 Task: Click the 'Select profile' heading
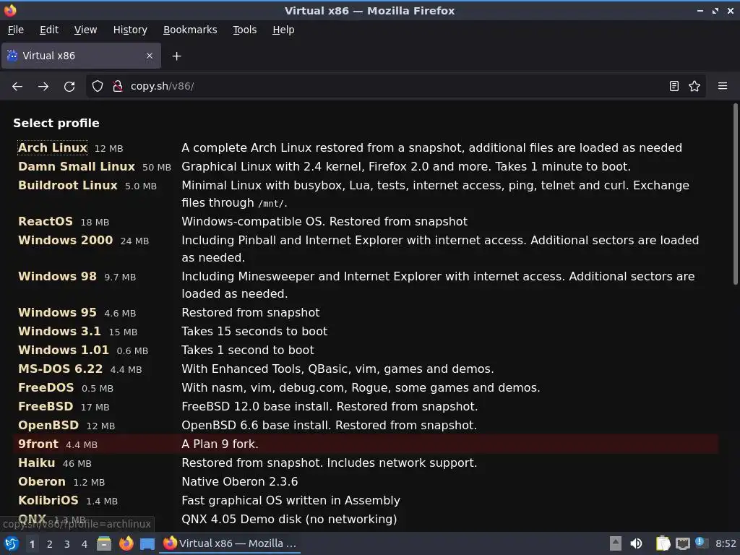pyautogui.click(x=56, y=123)
